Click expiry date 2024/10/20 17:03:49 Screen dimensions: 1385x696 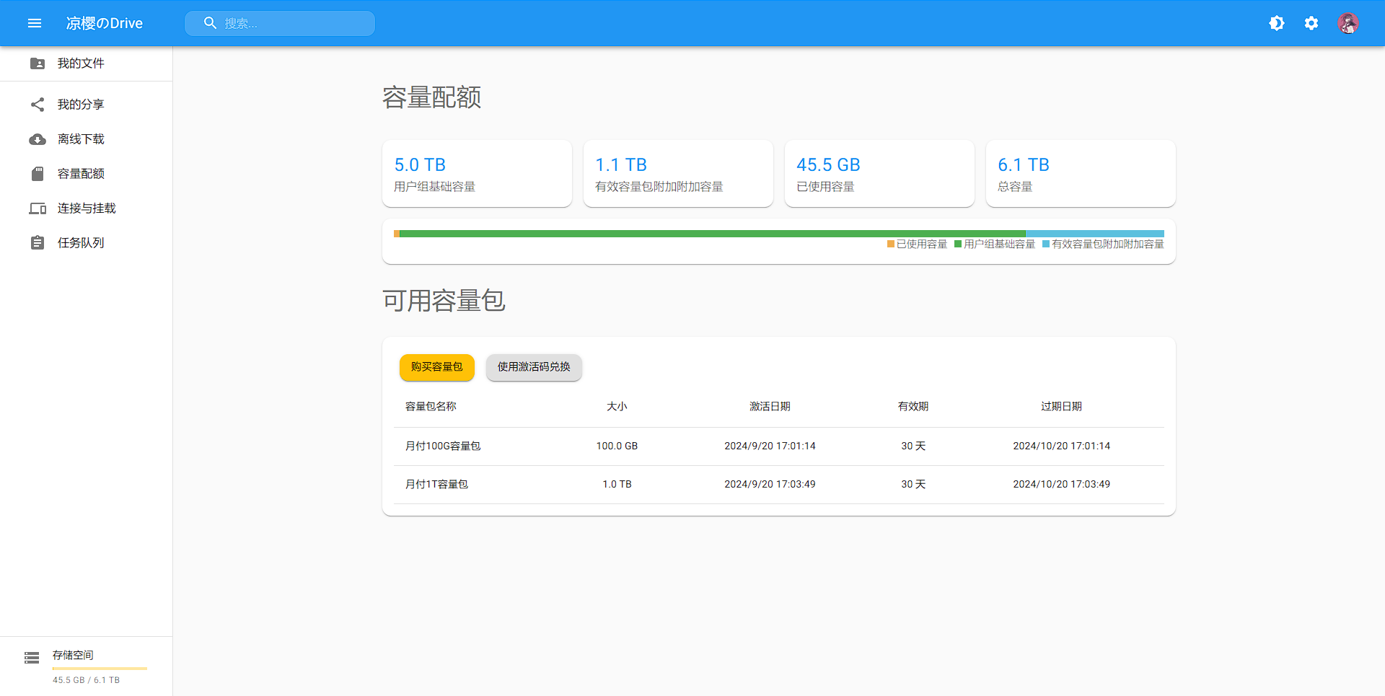tap(1061, 485)
